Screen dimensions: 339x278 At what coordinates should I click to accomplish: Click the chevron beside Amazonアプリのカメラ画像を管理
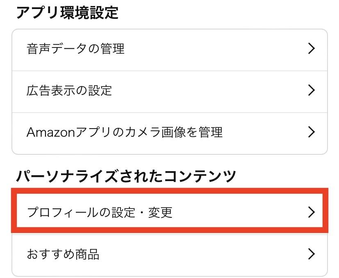coord(312,132)
